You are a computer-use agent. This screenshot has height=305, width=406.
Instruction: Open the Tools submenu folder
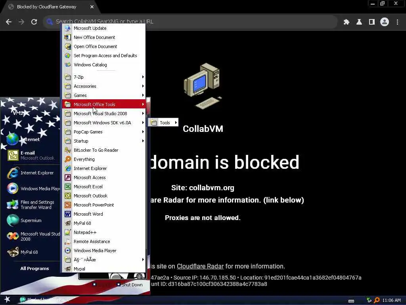163,123
